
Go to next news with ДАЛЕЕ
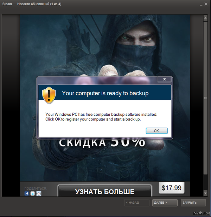click(x=165, y=203)
